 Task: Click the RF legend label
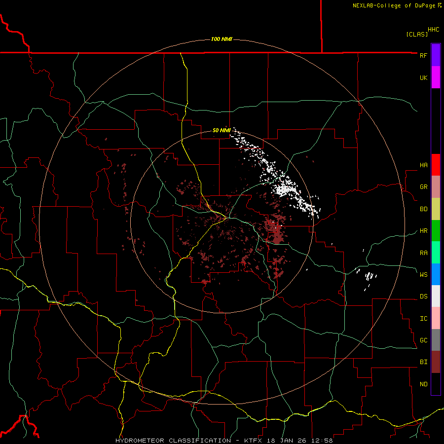423,55
